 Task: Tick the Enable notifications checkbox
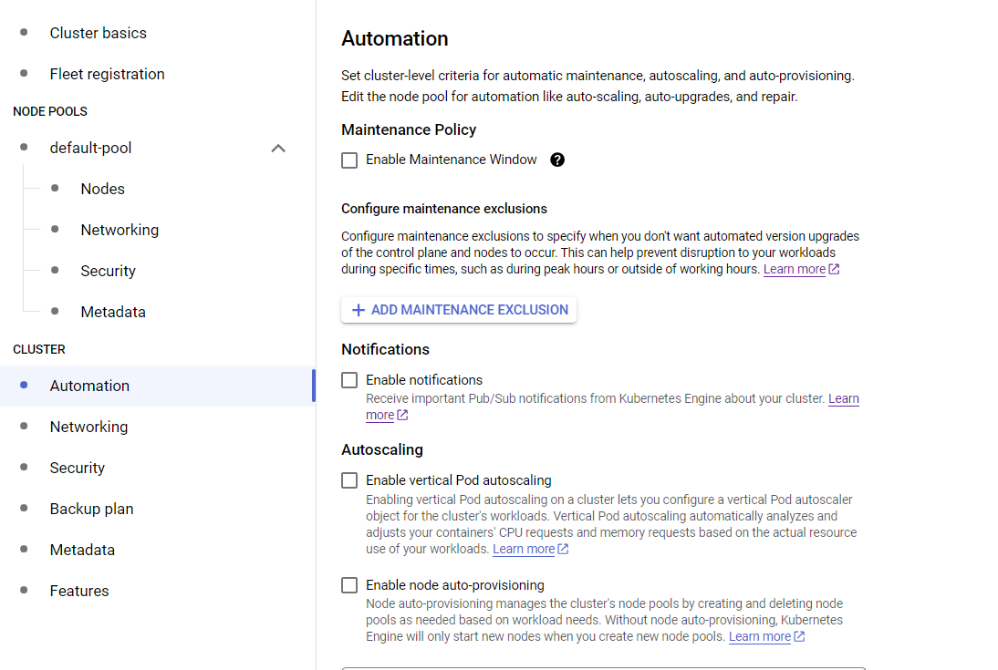click(x=349, y=380)
